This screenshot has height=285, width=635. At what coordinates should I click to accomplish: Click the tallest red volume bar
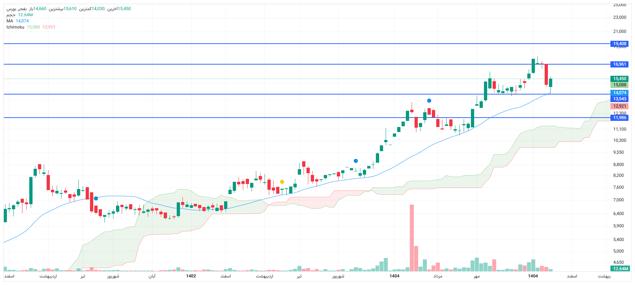pos(412,237)
